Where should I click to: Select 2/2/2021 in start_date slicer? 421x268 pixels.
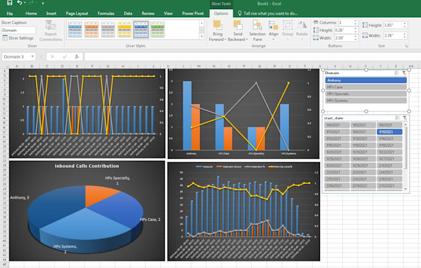coord(337,172)
